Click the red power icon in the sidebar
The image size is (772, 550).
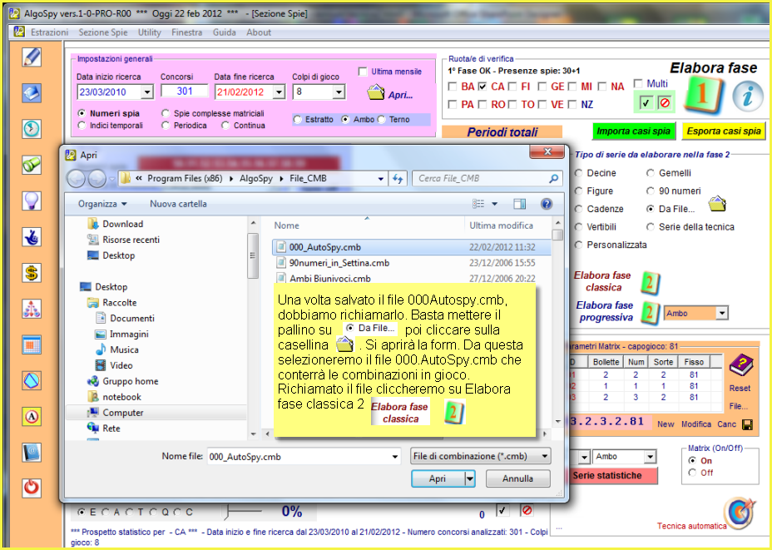[32, 487]
